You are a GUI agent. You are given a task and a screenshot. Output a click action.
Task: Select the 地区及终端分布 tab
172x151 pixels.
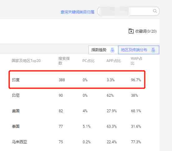[139, 50]
